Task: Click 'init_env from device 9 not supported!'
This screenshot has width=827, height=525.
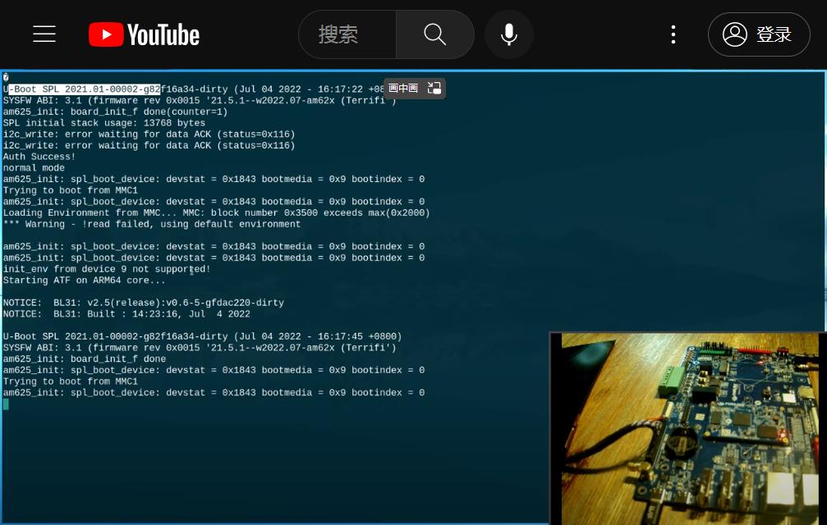Action: click(x=107, y=269)
